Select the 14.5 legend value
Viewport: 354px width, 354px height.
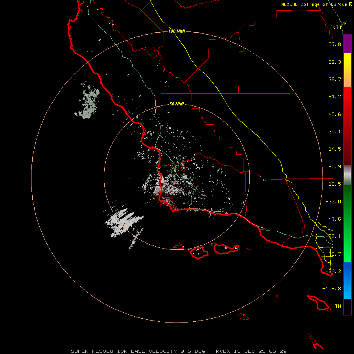(x=335, y=149)
